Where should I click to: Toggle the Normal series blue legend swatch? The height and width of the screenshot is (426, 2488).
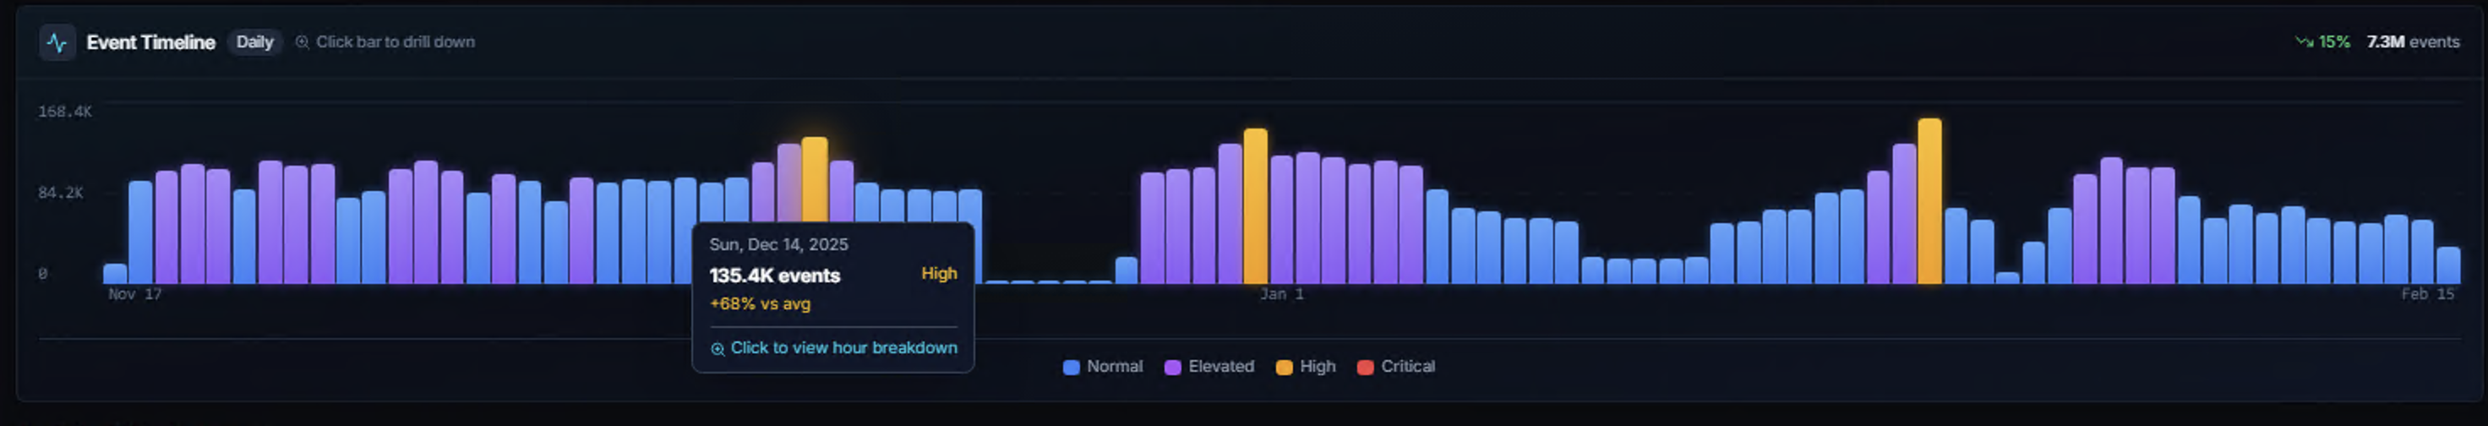1071,367
